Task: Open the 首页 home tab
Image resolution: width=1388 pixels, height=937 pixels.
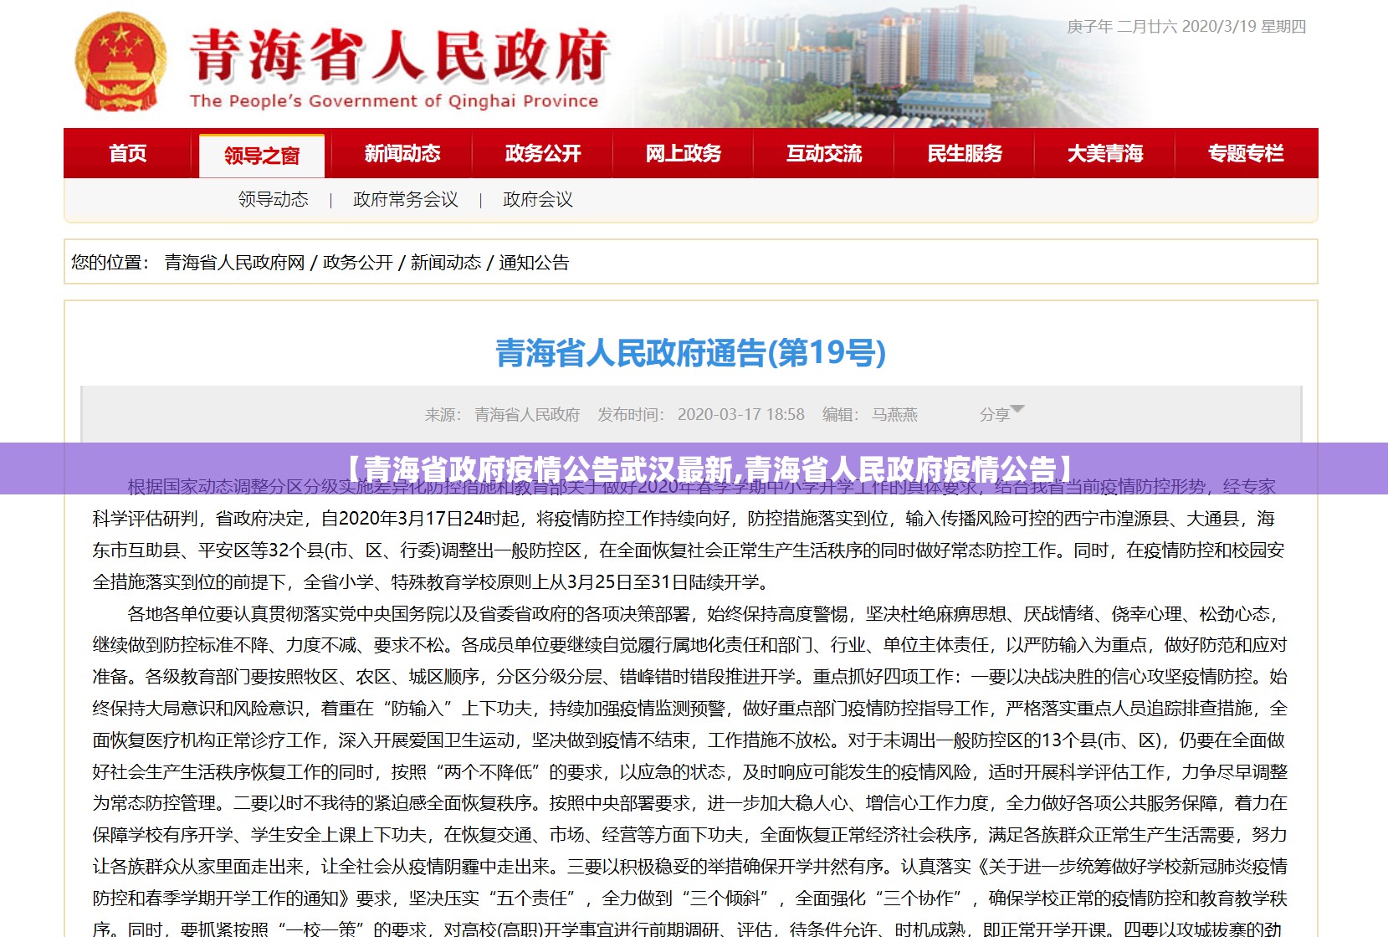Action: [128, 154]
